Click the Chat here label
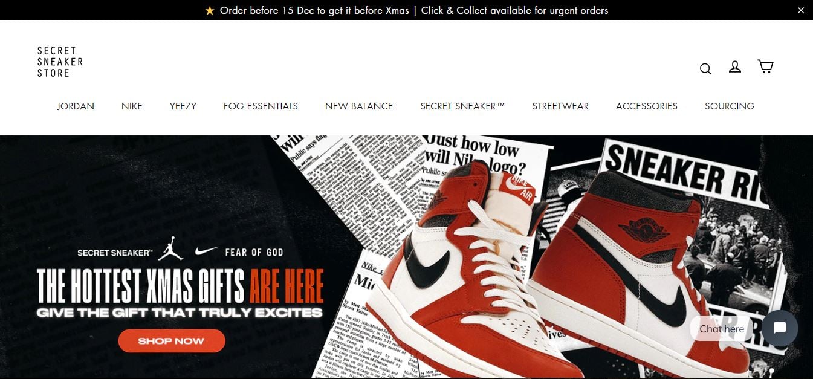The image size is (813, 379). (x=722, y=329)
